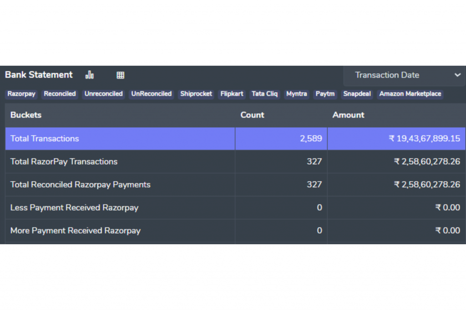Click the ₹ 19,43,67,899.15 amount cell
This screenshot has width=466, height=310.
(396, 139)
